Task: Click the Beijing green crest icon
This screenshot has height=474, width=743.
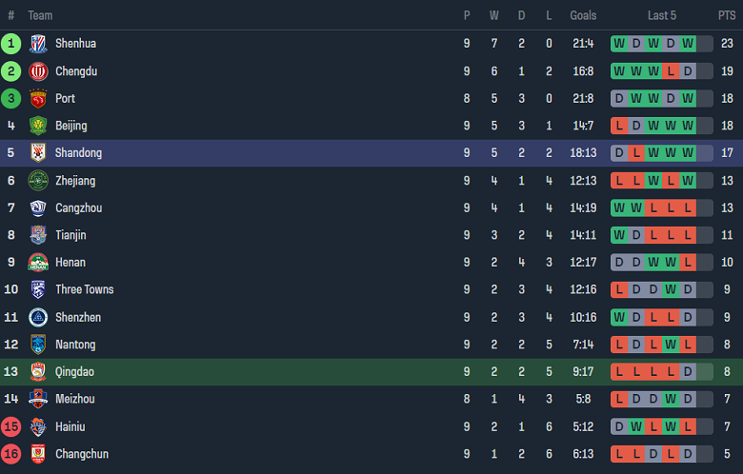Action: (x=38, y=126)
